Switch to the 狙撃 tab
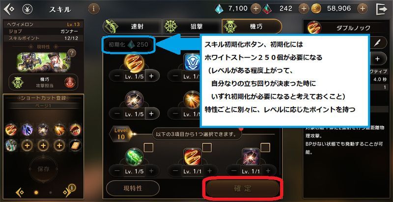This screenshot has height=202, width=393. click(192, 26)
